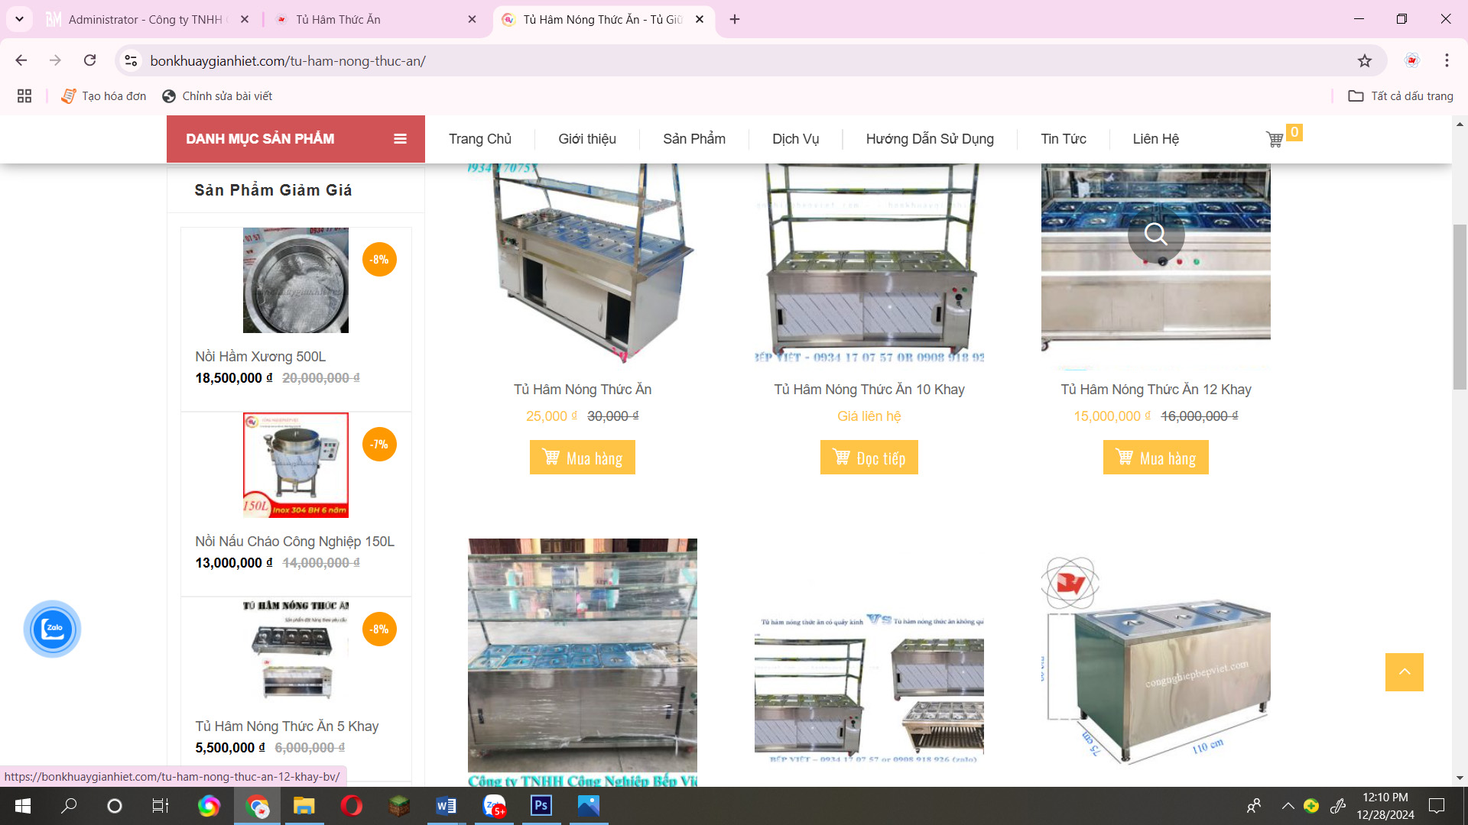The width and height of the screenshot is (1468, 825).
Task: Click Mua hàng under Tủ Hâm Nóng Thức Ăn
Action: (583, 458)
